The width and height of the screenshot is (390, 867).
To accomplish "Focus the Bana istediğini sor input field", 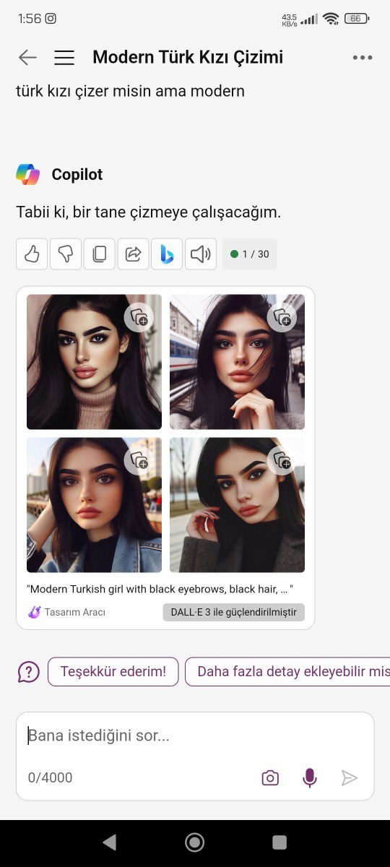I will pos(195,736).
